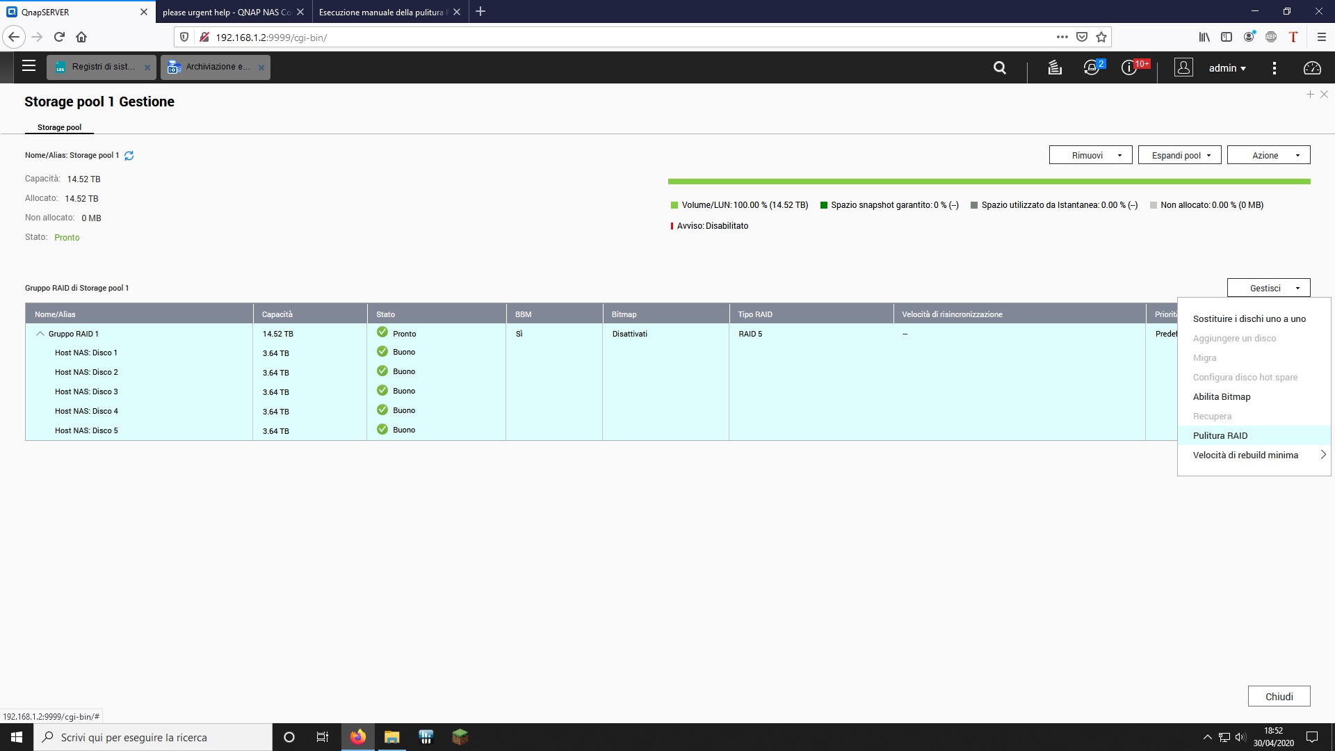Open the Rimuovi dropdown
Screen dimensions: 1335x751
(x=1090, y=155)
